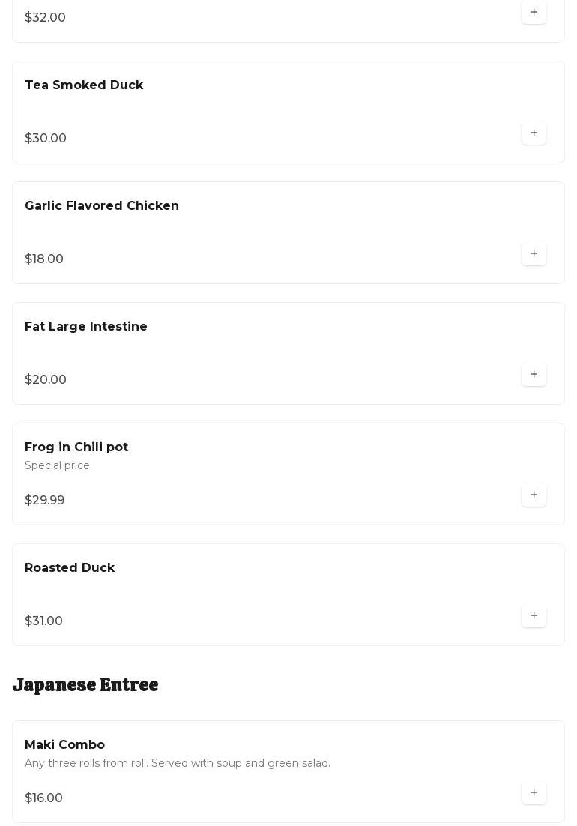View Roasted Duck item name

pyautogui.click(x=70, y=568)
